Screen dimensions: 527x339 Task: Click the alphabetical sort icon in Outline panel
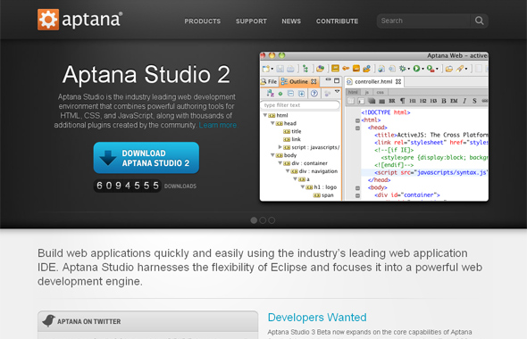[x=271, y=94]
